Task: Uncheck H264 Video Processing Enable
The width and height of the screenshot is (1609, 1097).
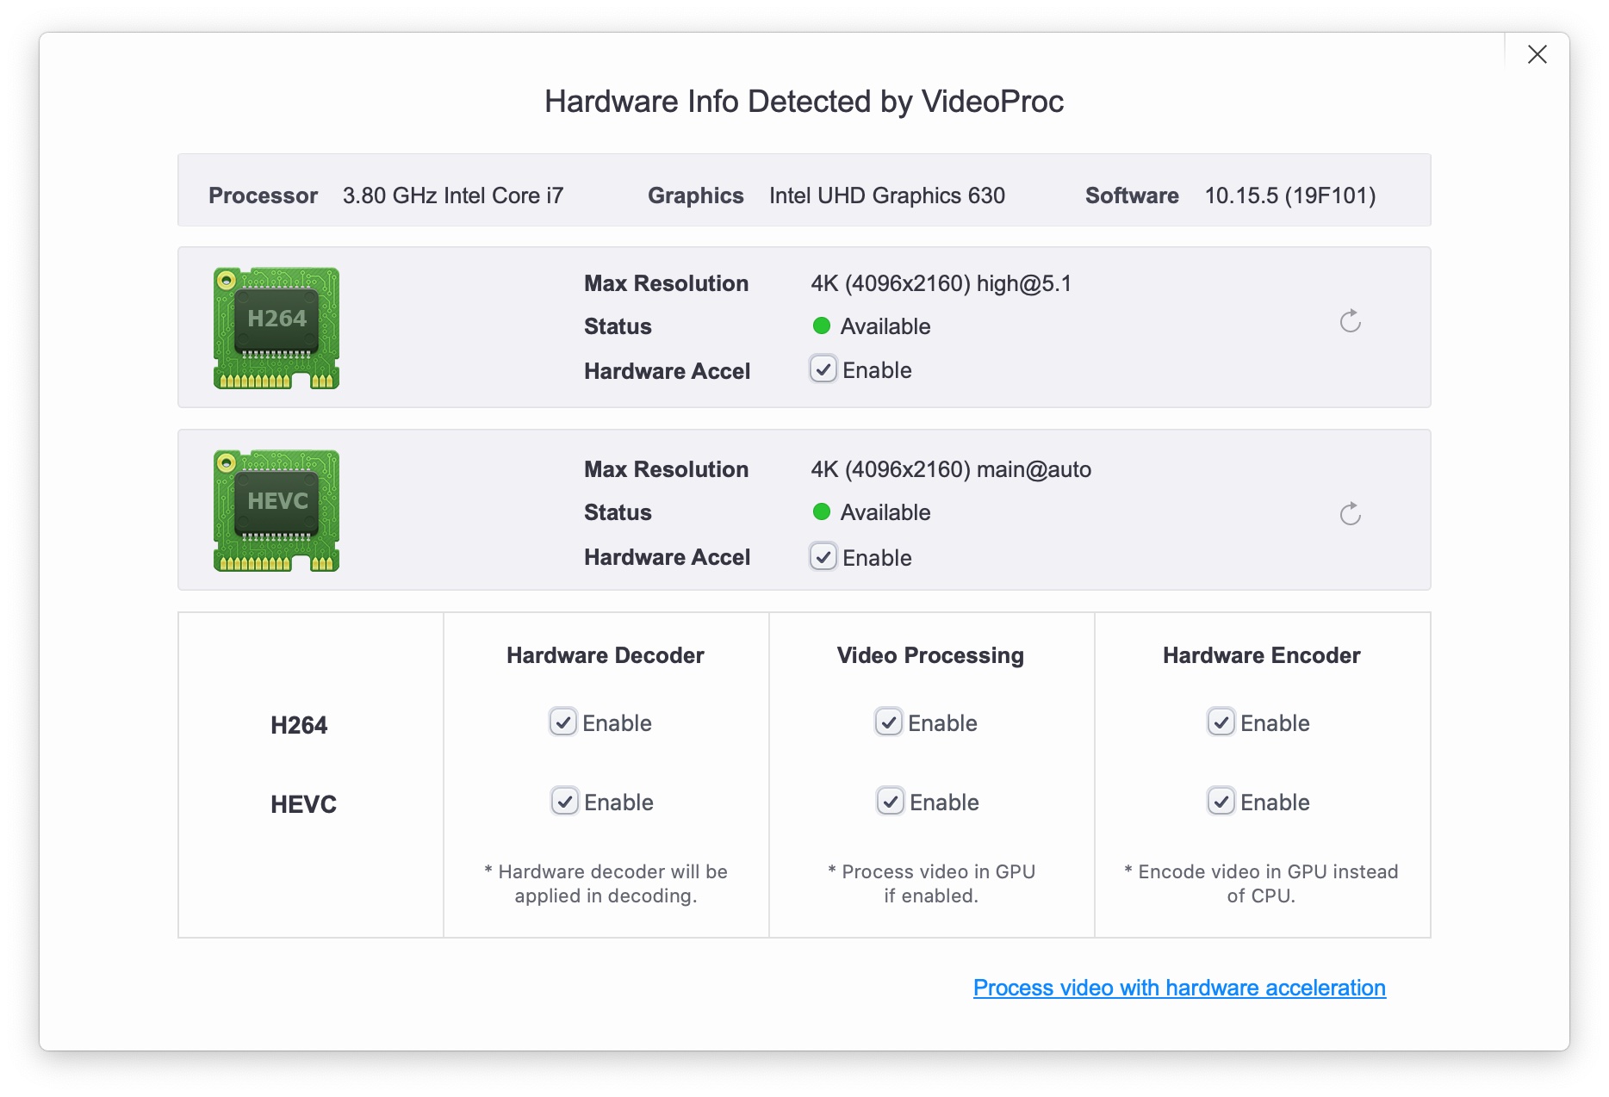Action: [889, 722]
